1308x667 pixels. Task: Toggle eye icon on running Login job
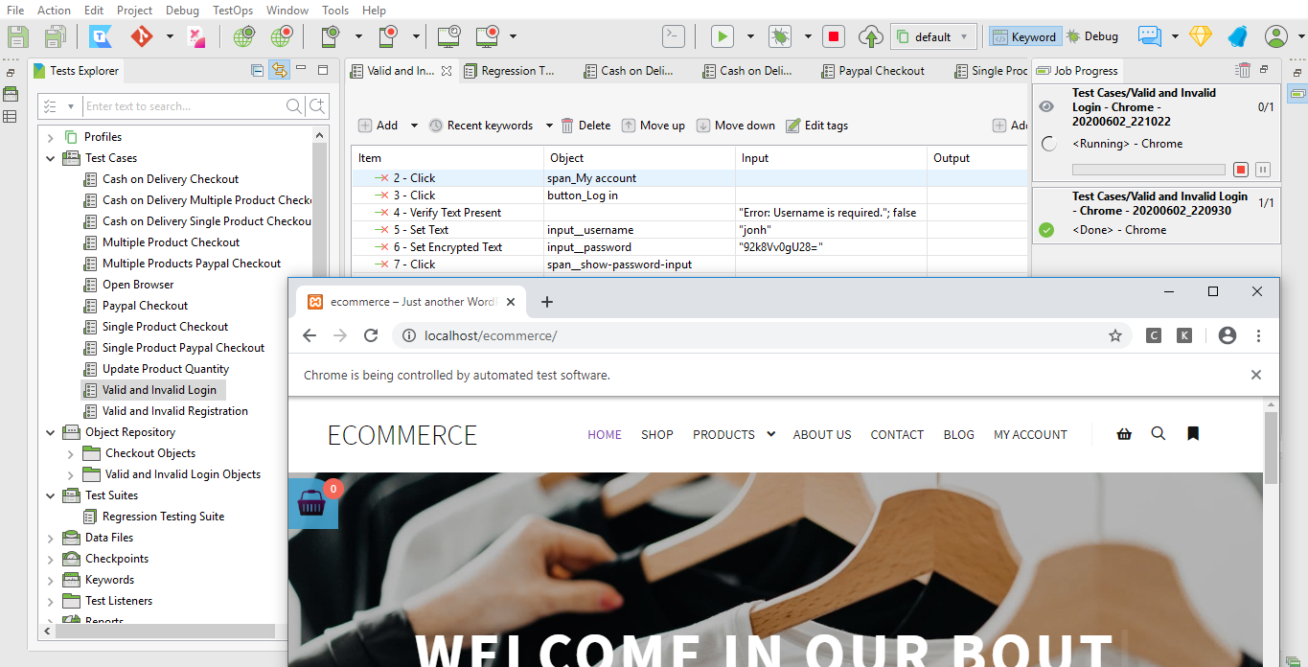1046,106
